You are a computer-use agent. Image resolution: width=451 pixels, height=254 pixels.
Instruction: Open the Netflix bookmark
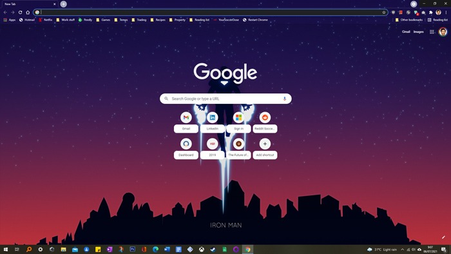click(x=46, y=20)
